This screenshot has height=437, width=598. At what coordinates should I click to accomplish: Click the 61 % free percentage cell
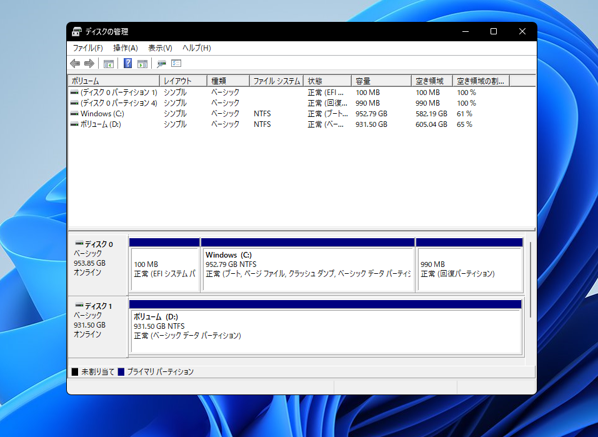464,114
